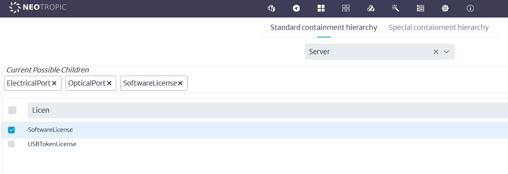Click the compass navigation icon
Image resolution: width=508 pixels, height=174 pixels.
pos(296,8)
